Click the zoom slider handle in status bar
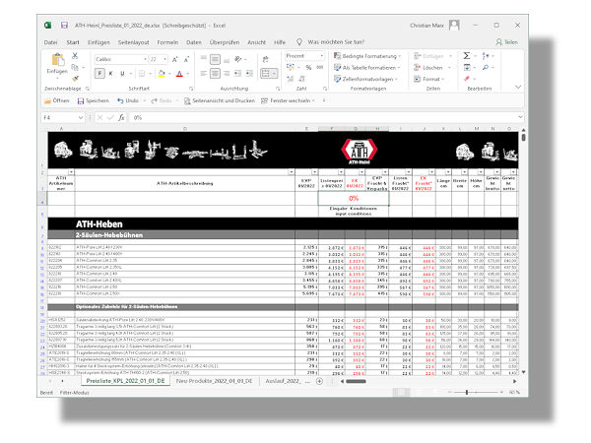 point(467,392)
